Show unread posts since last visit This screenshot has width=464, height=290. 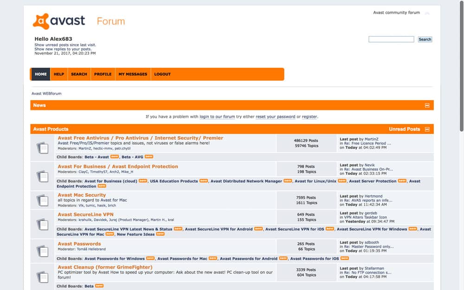tap(65, 45)
